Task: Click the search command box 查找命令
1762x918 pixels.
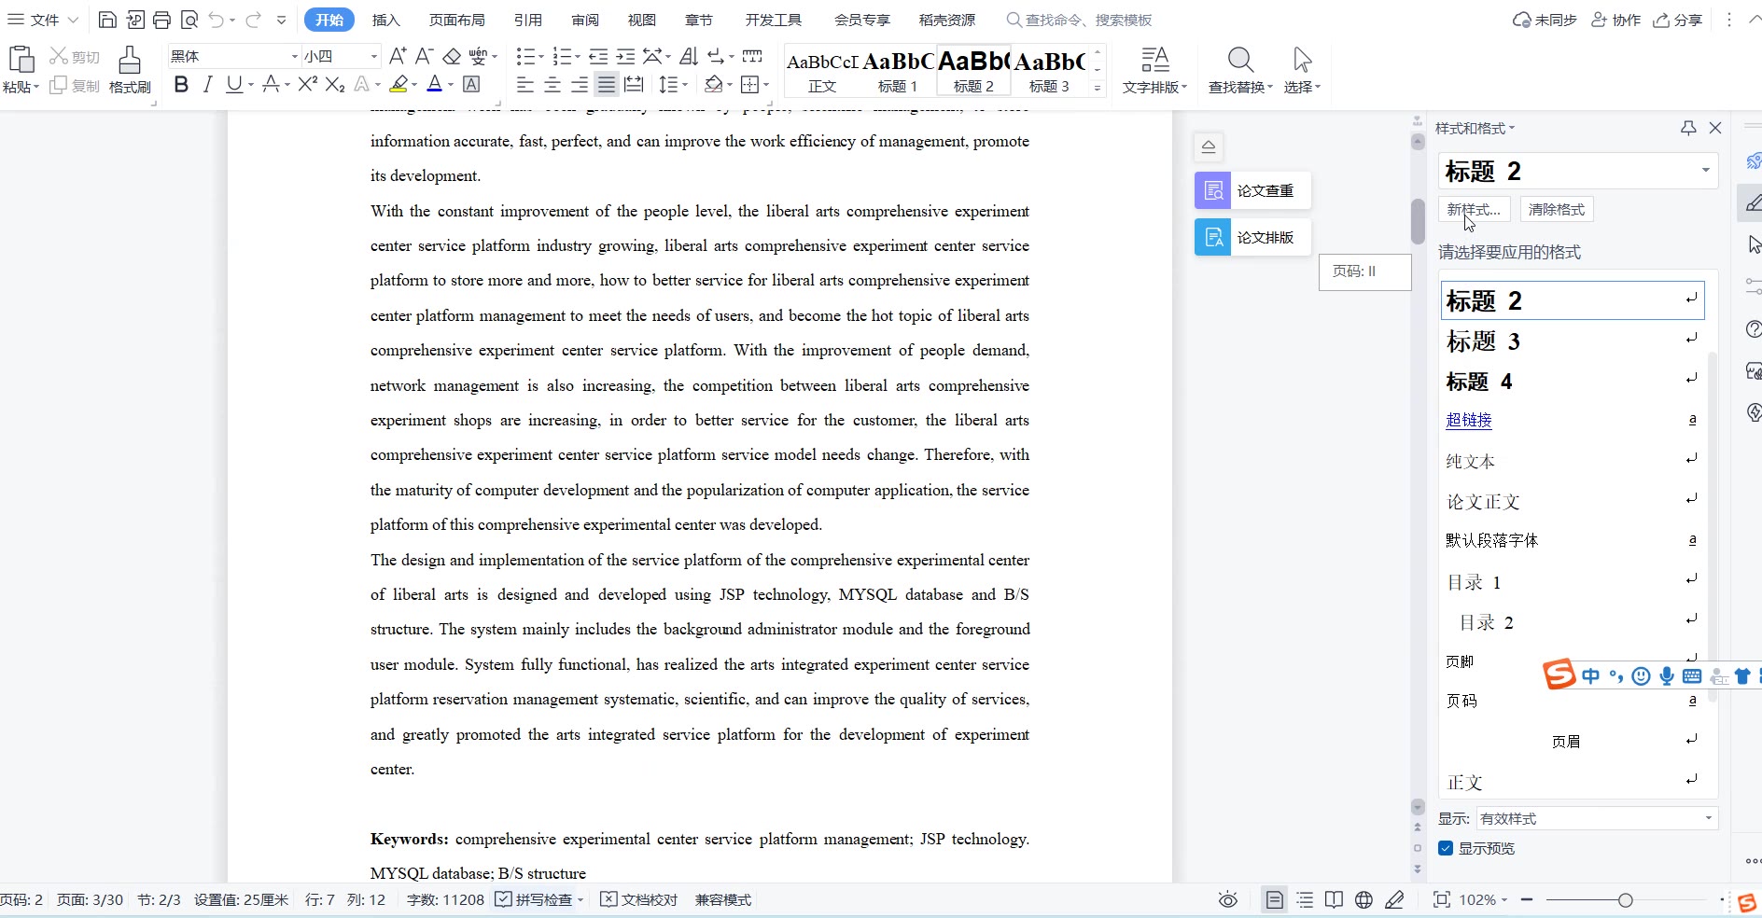Action: click(x=1079, y=20)
